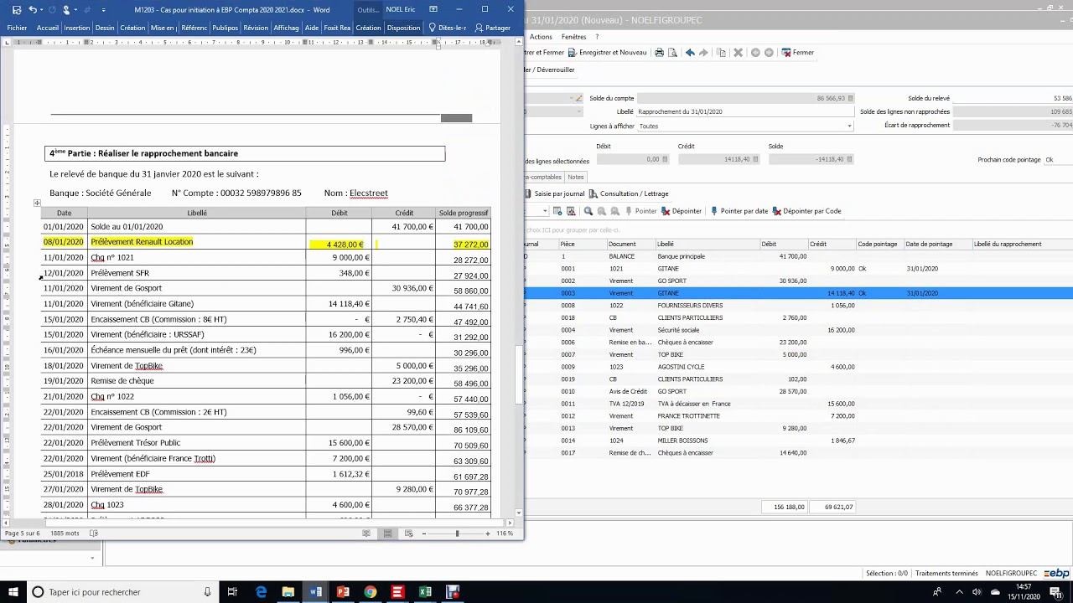Click the Partager button in Word
The height and width of the screenshot is (603, 1073).
point(493,28)
